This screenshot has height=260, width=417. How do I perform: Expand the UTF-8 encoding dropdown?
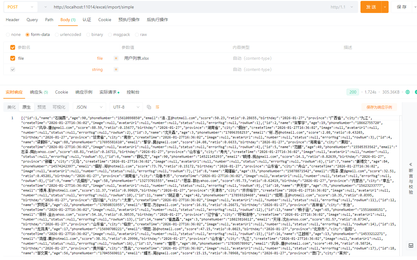pos(126,107)
